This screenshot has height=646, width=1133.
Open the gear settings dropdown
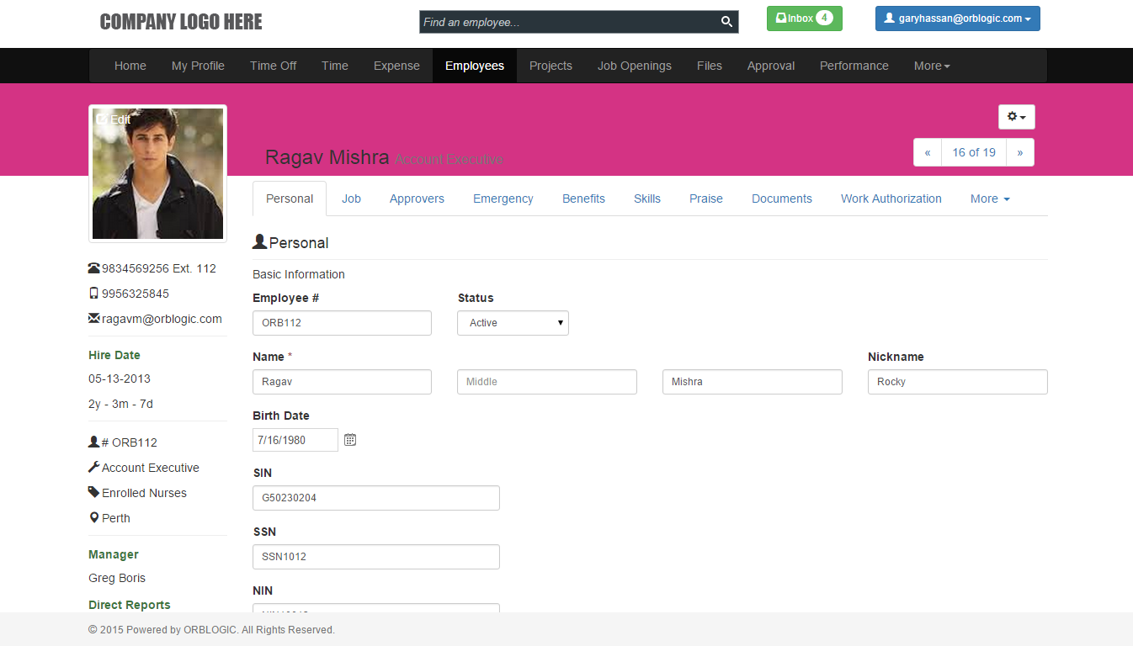(x=1017, y=117)
